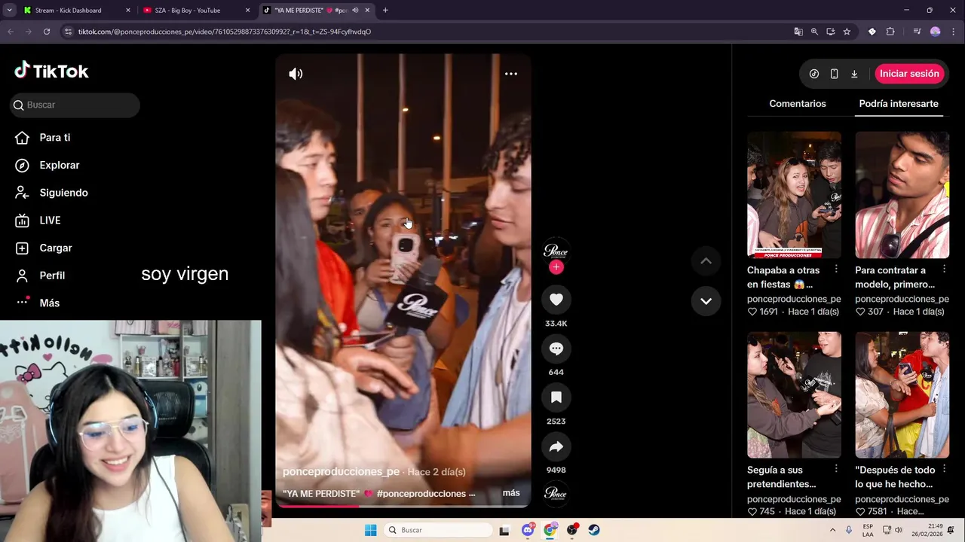Seek using the video progress bar
Image resolution: width=965 pixels, height=542 pixels.
tap(403, 506)
